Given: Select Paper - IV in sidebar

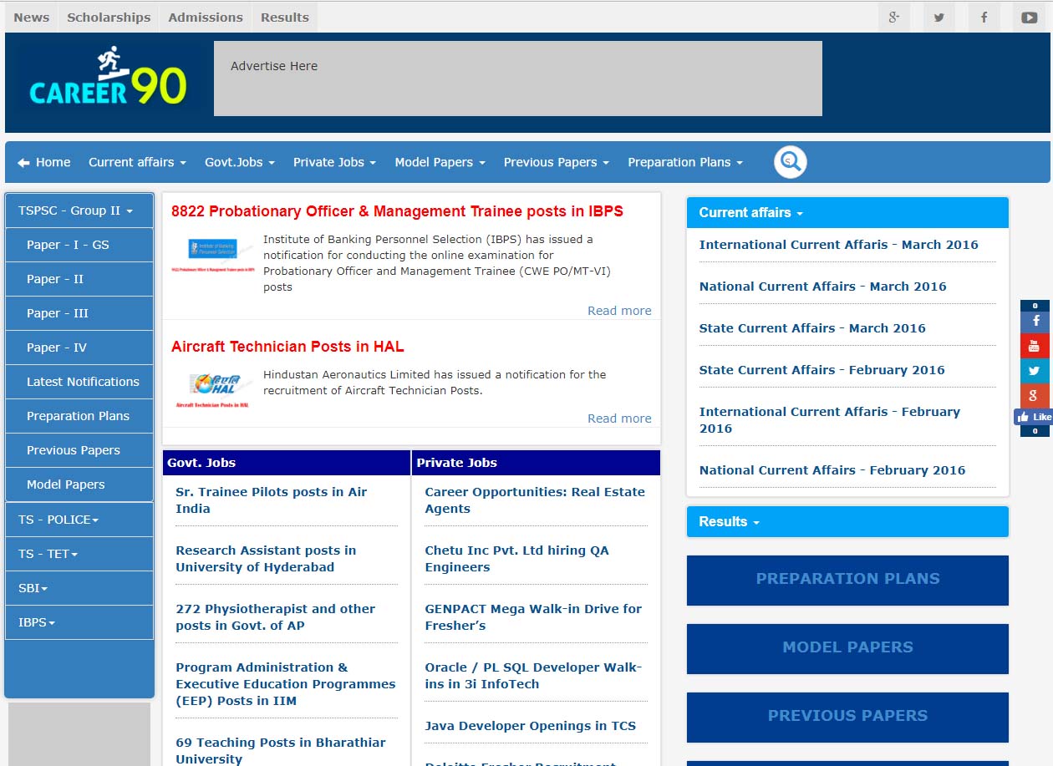Looking at the screenshot, I should click(x=79, y=347).
